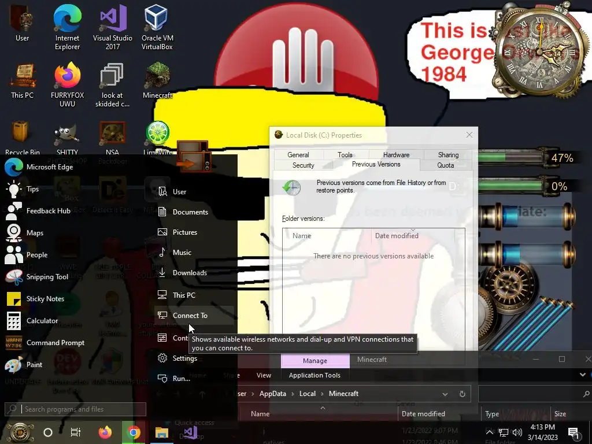Open Cortana circle on taskbar
This screenshot has height=444, width=592.
[48, 432]
